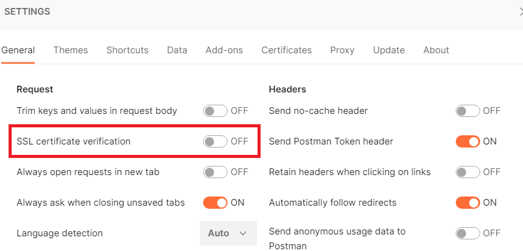Enable Send no-cache header toggle
The image size is (523, 251).
[468, 111]
